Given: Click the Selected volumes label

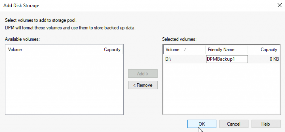Looking at the screenshot, I should 179,39.
